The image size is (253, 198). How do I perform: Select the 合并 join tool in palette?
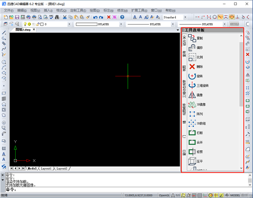196,142
